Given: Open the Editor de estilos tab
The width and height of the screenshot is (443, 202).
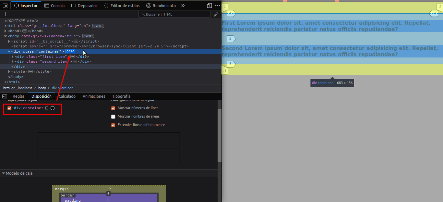Looking at the screenshot, I should pyautogui.click(x=122, y=6).
